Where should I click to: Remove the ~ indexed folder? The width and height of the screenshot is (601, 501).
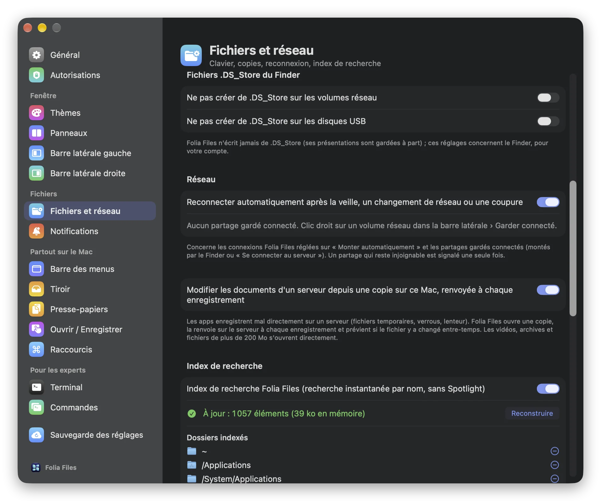point(555,451)
